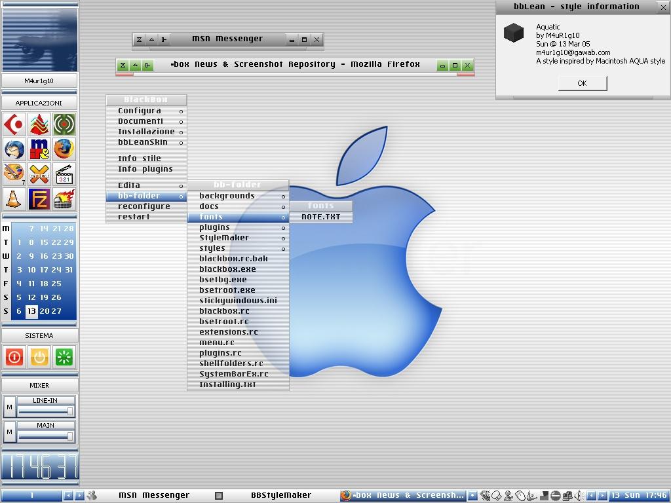Click the network computers tray icon
Viewport: 671px width, 503px height.
[x=568, y=496]
